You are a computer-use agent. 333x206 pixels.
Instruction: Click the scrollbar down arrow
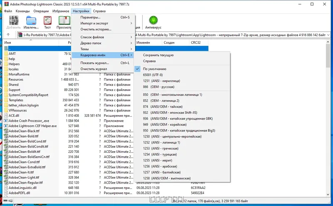(x=328, y=194)
